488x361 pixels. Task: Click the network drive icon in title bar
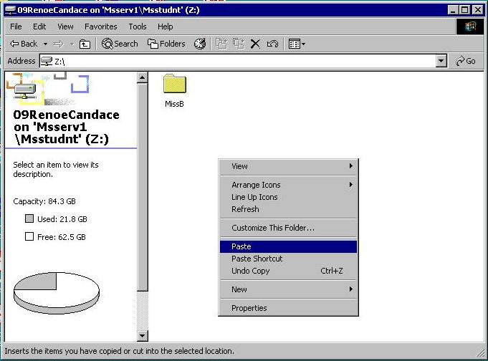(10, 10)
